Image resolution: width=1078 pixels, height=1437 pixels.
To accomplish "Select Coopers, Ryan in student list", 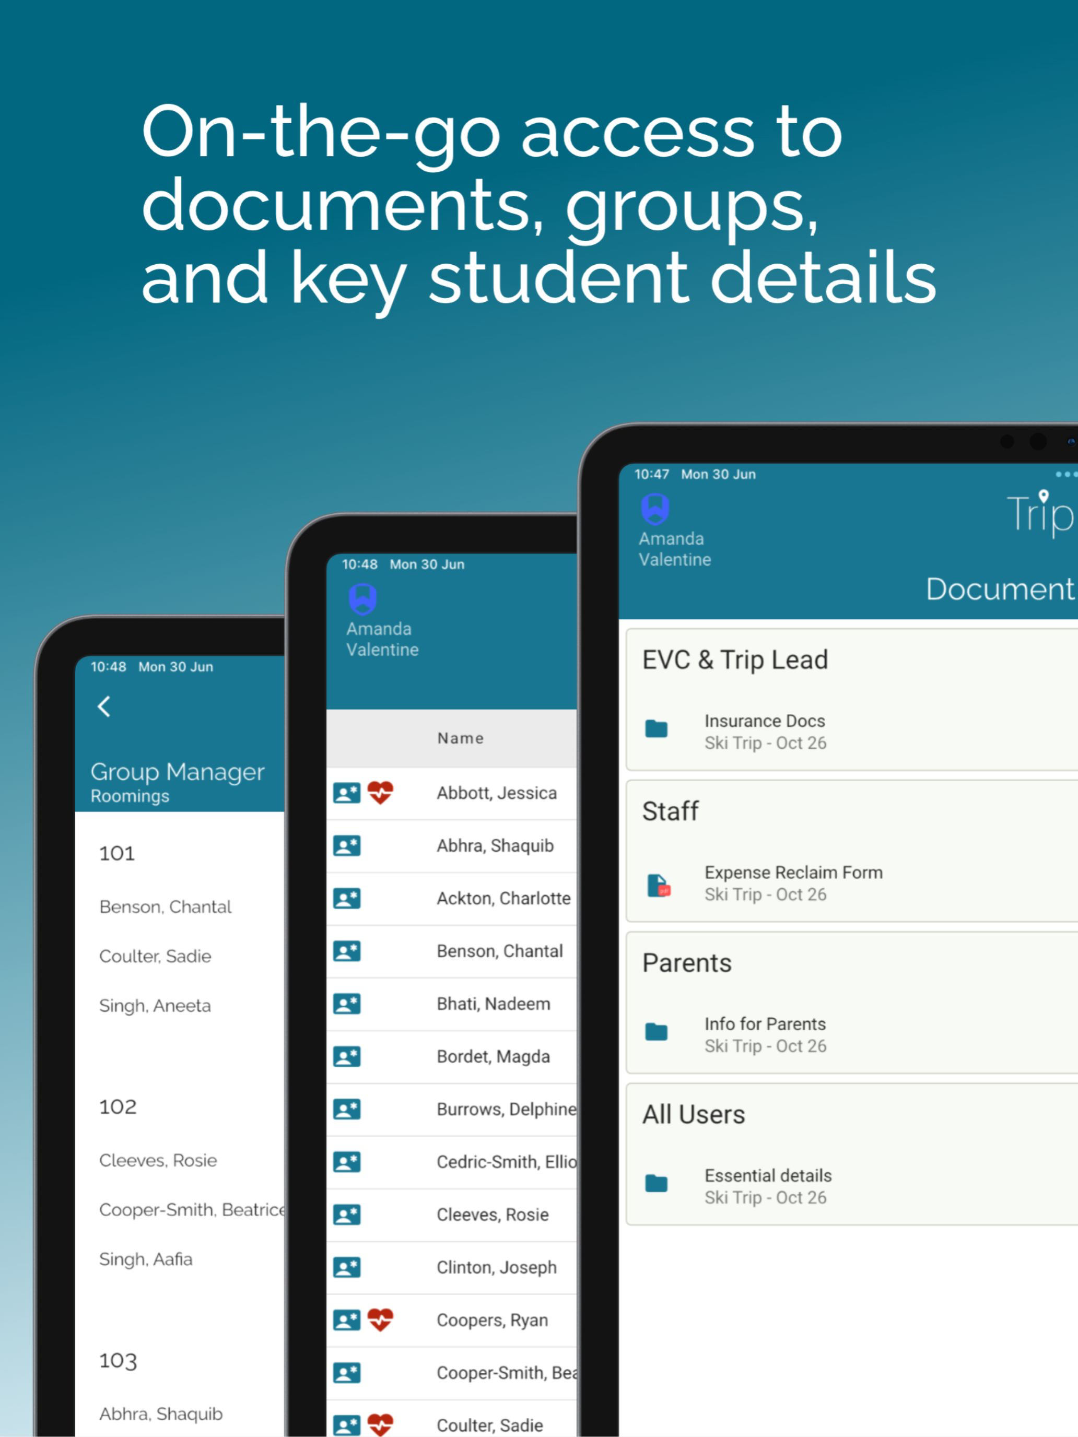I will pos(492,1320).
